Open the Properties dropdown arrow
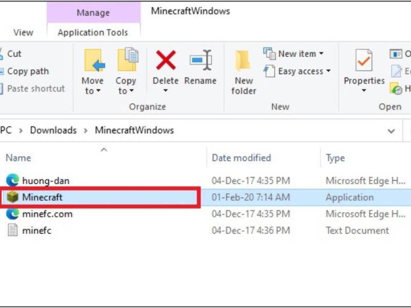This screenshot has width=411, height=308. click(364, 91)
